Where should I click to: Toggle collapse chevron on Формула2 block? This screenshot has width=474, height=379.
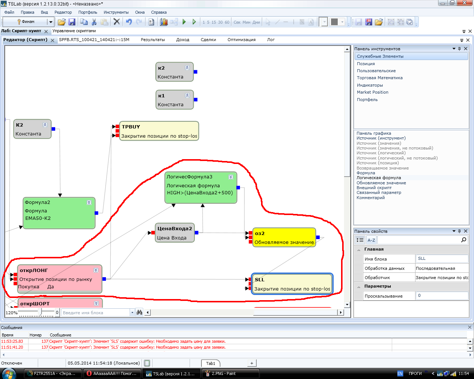[x=89, y=202]
